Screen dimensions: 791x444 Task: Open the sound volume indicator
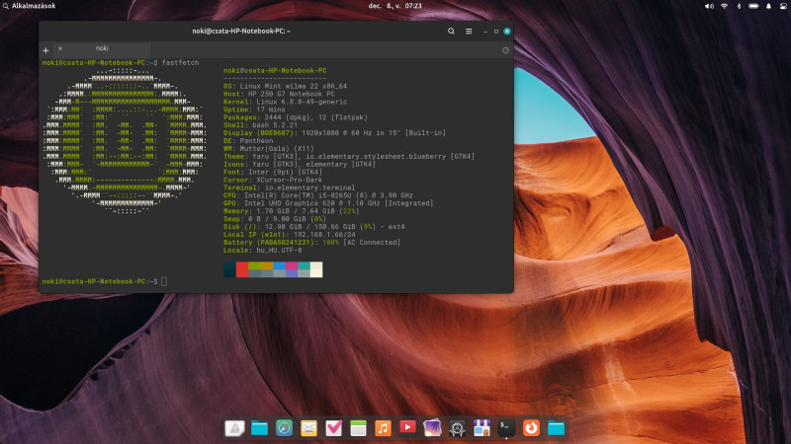(709, 6)
